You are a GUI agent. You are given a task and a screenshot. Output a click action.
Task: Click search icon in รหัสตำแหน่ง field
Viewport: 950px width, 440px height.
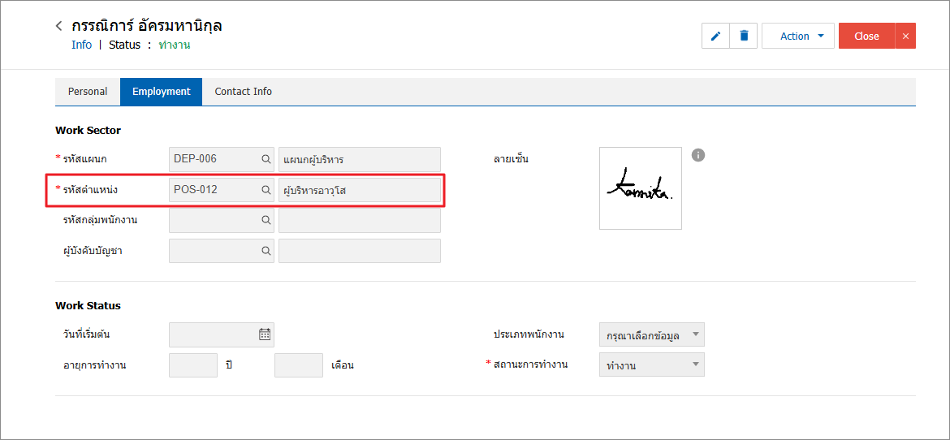coord(266,190)
